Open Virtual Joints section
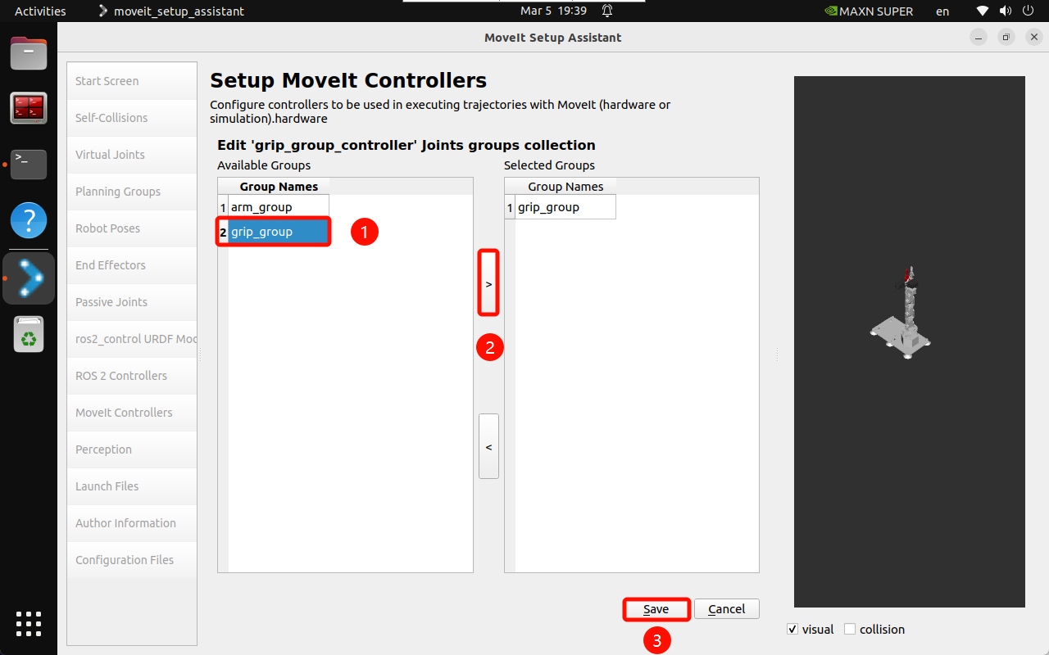Image resolution: width=1049 pixels, height=655 pixels. (132, 155)
